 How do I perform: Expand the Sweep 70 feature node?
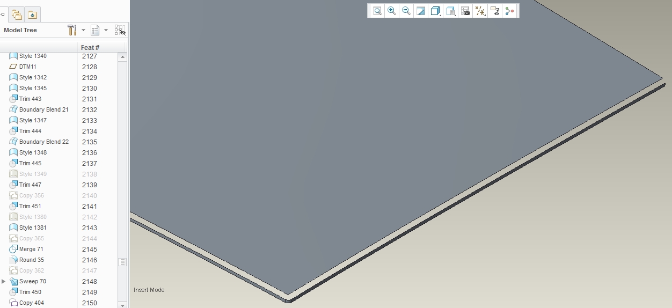coord(4,281)
